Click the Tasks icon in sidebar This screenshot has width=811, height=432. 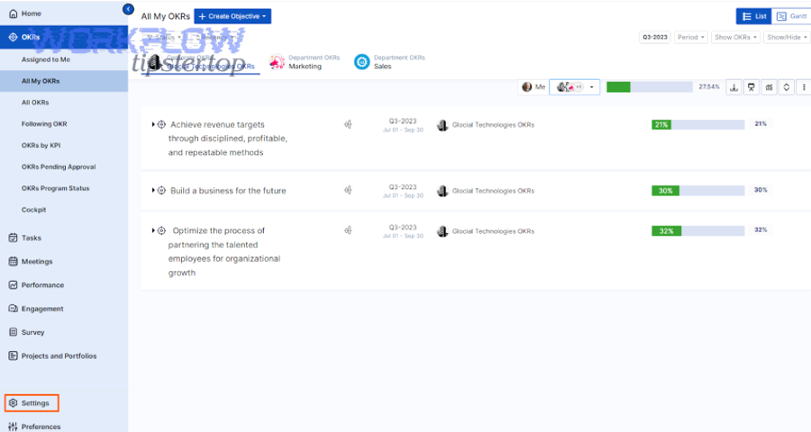(x=13, y=238)
